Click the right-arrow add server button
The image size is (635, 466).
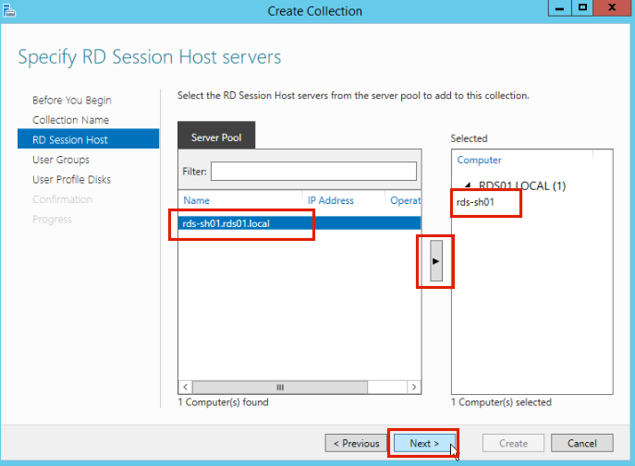point(436,262)
